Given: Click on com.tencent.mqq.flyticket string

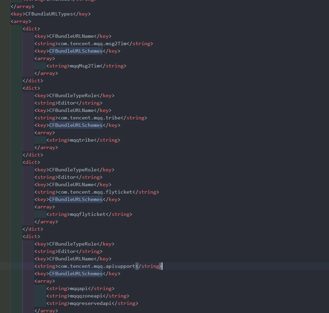Looking at the screenshot, I should 95,192.
